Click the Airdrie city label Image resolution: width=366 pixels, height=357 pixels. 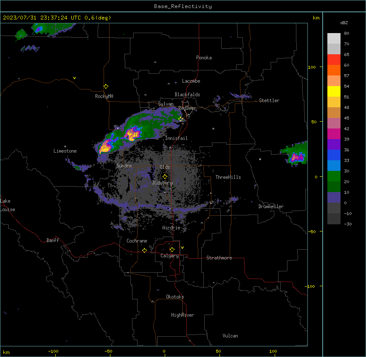coord(172,228)
